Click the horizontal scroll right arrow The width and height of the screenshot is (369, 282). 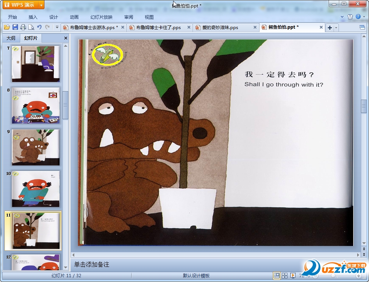tap(358, 255)
